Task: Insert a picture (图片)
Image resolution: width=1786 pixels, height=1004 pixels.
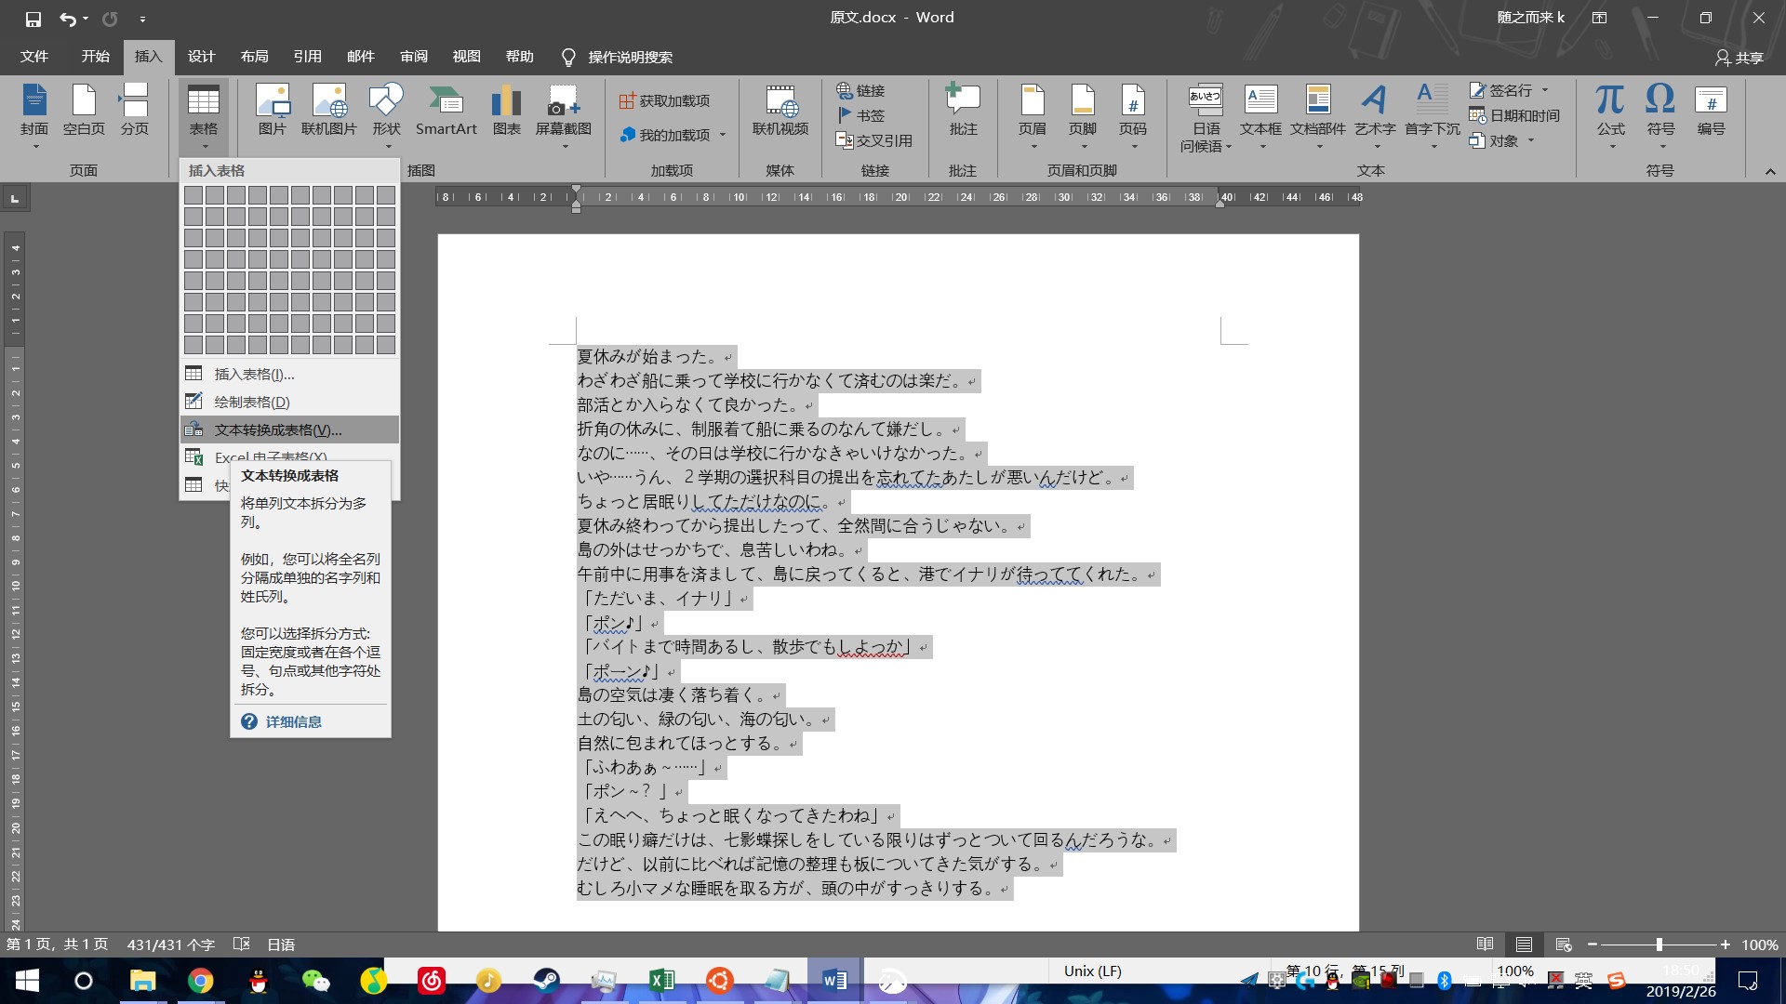Action: coord(272,110)
